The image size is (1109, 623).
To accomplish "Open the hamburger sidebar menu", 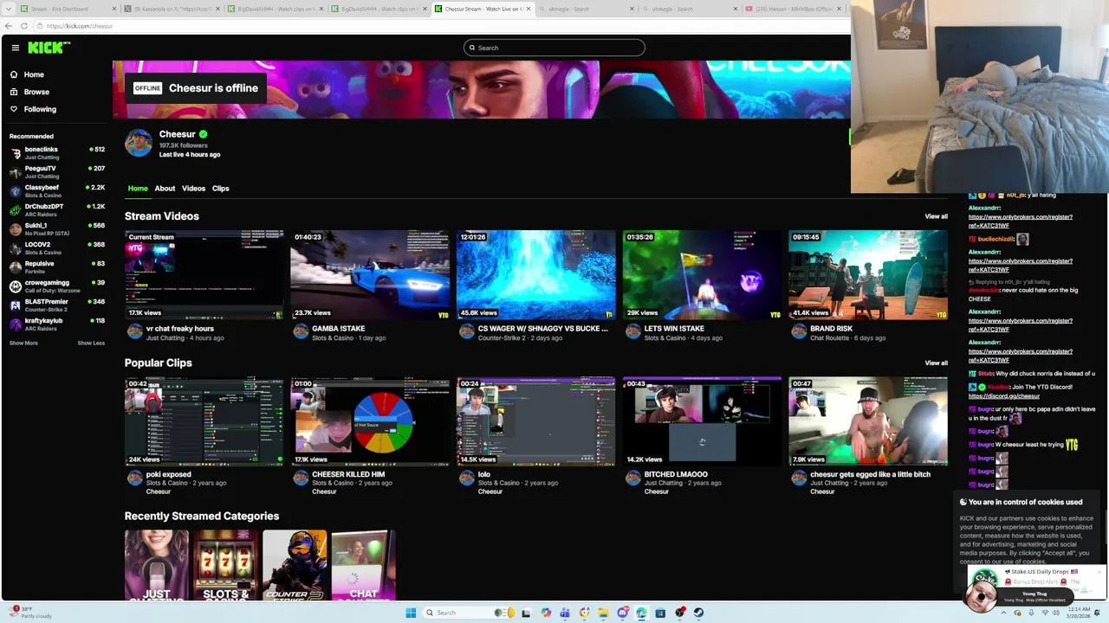I will pos(15,48).
